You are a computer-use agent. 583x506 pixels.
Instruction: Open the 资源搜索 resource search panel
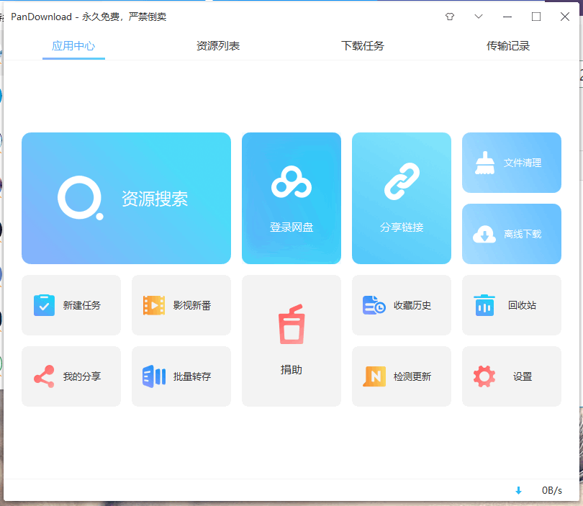(x=126, y=198)
